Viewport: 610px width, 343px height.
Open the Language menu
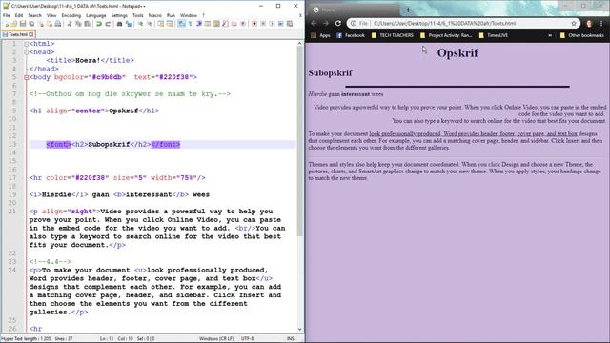[x=95, y=15]
